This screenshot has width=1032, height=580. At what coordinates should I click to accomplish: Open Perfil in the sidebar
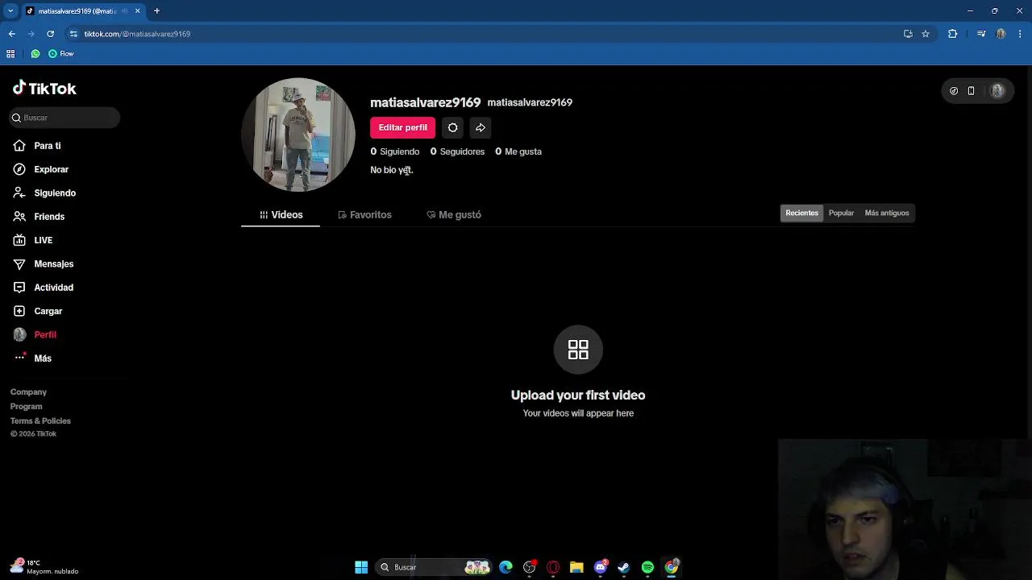click(x=35, y=334)
